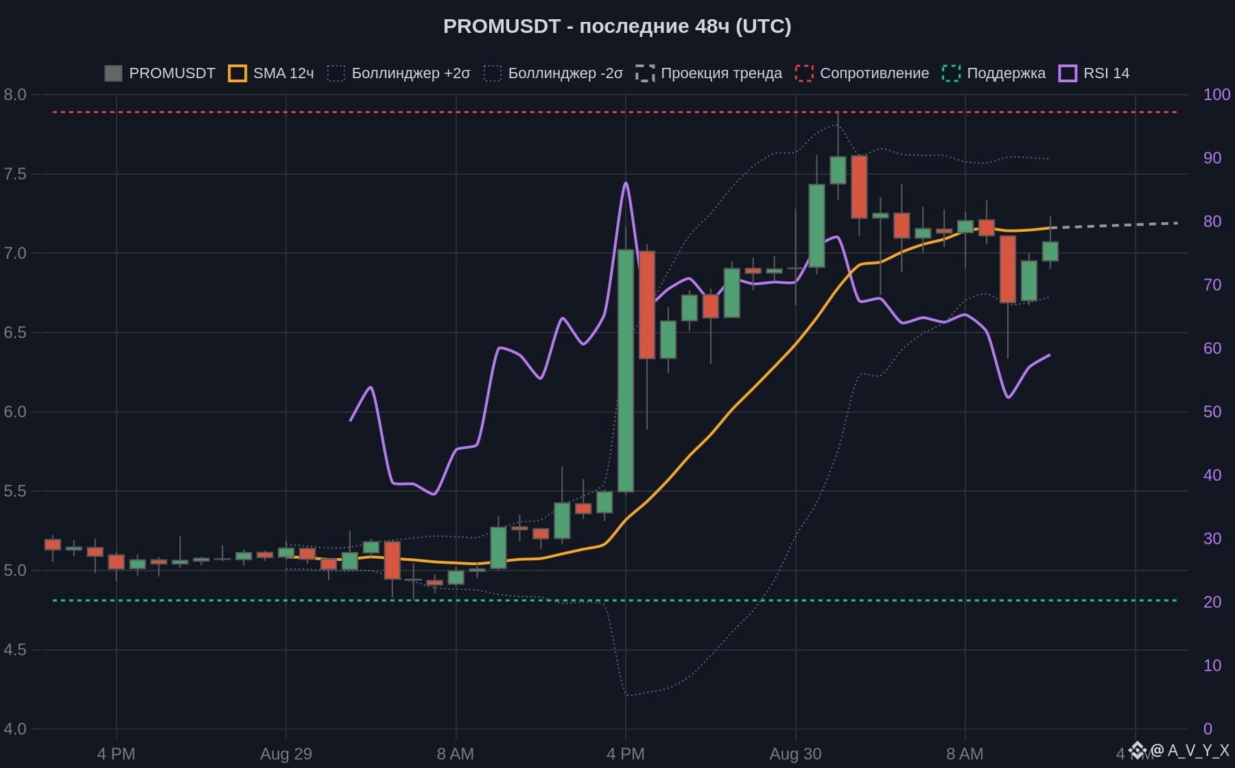Click the red dotted resistance line

615,112
